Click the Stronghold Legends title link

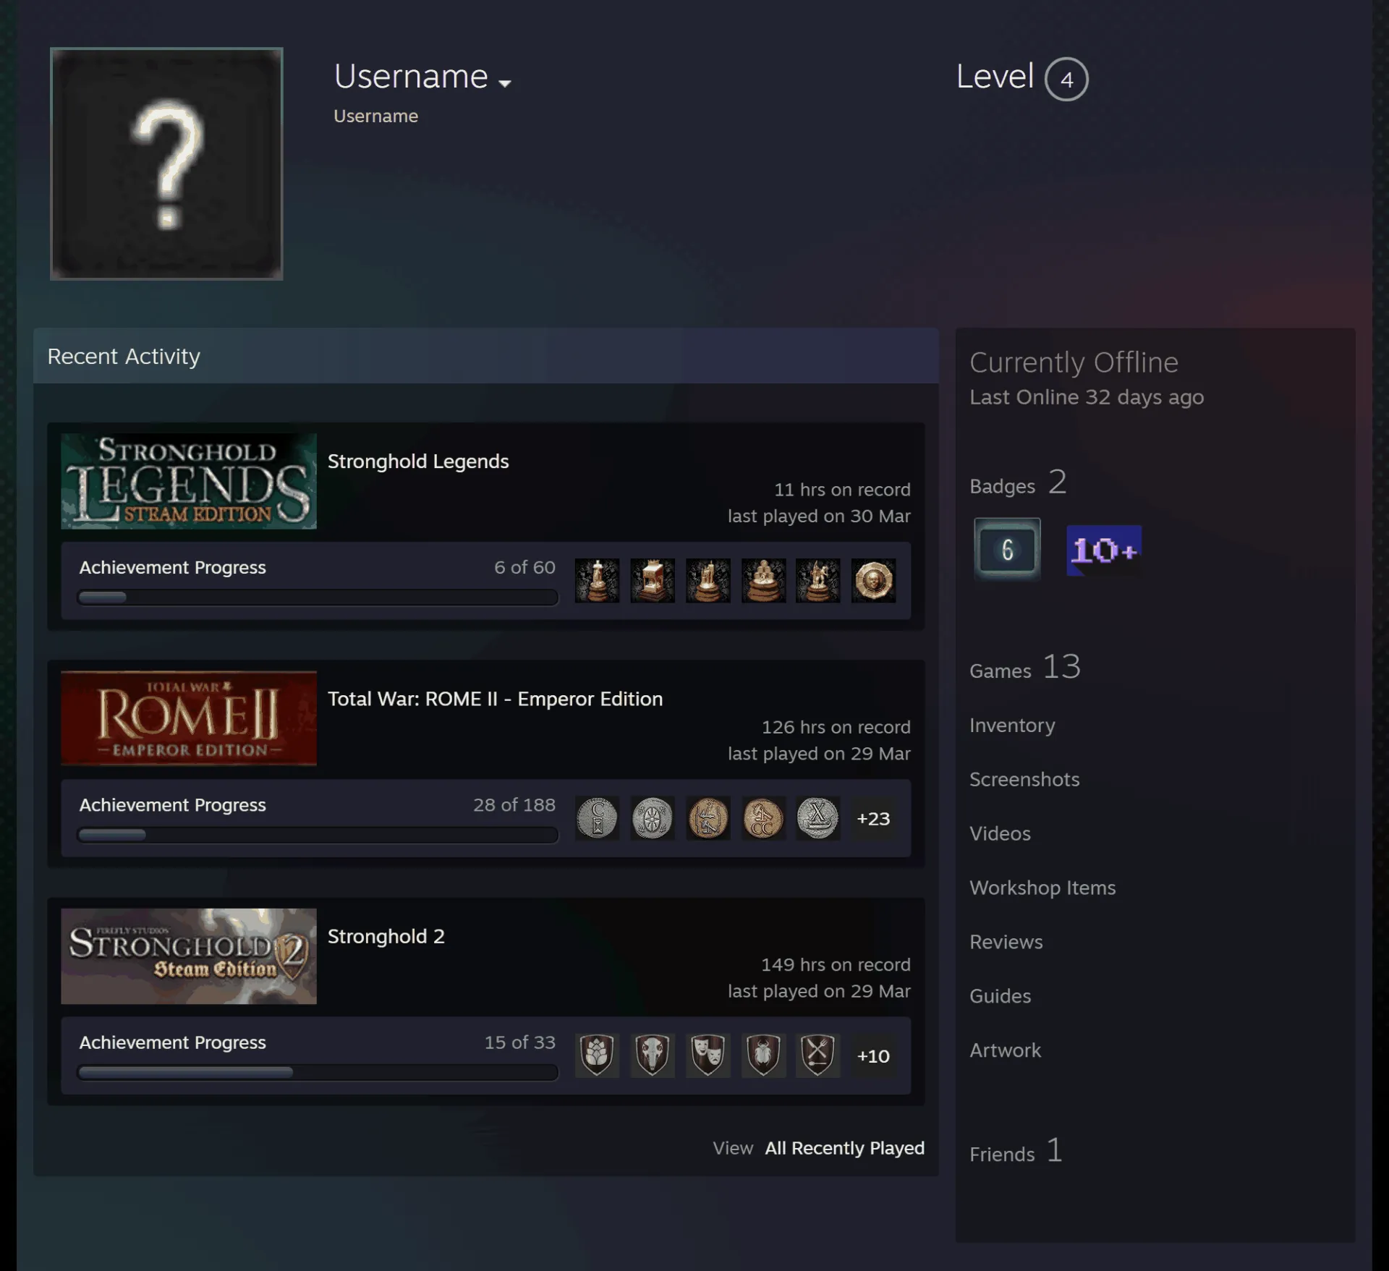pyautogui.click(x=418, y=462)
